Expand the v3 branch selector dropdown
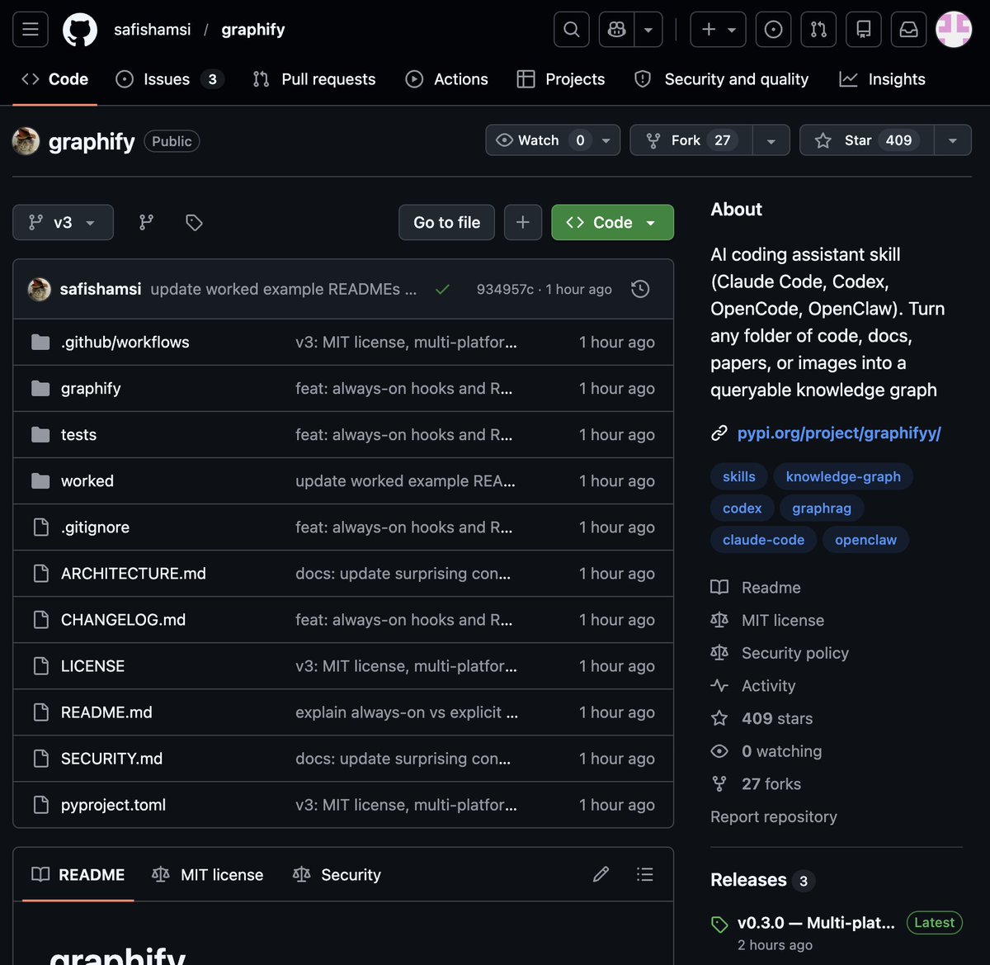 (x=63, y=222)
